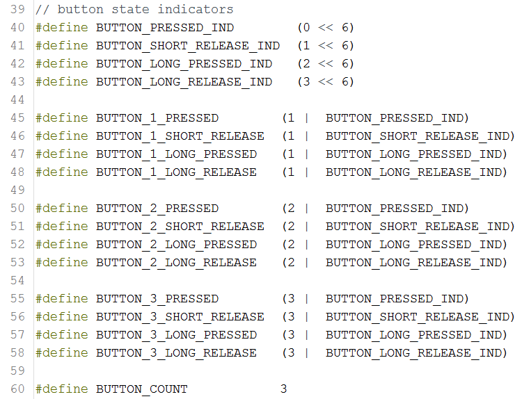
Task: Click BUTTON_3_LONG_PRESSED macro name
Action: click(x=176, y=335)
